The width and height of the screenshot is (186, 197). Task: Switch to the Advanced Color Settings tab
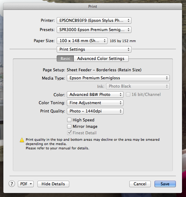pos(101,58)
